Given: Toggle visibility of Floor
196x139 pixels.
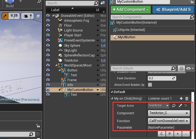Looking at the screenshot, I should (48, 25).
